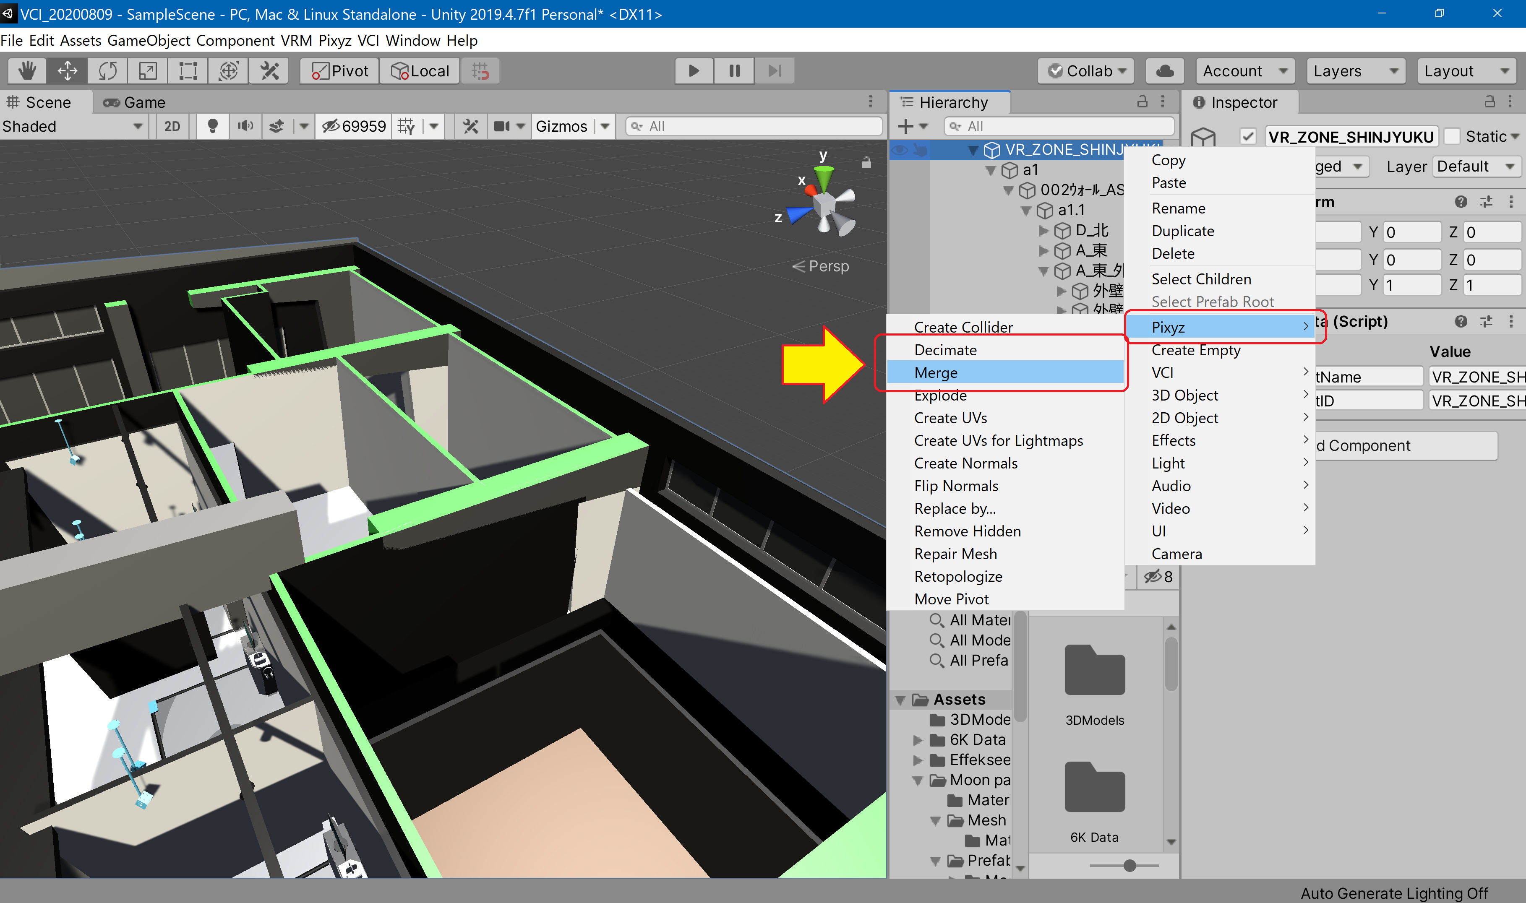Screen dimensions: 1526x903
Task: Expand the D_北 hierarchy item
Action: [1043, 231]
